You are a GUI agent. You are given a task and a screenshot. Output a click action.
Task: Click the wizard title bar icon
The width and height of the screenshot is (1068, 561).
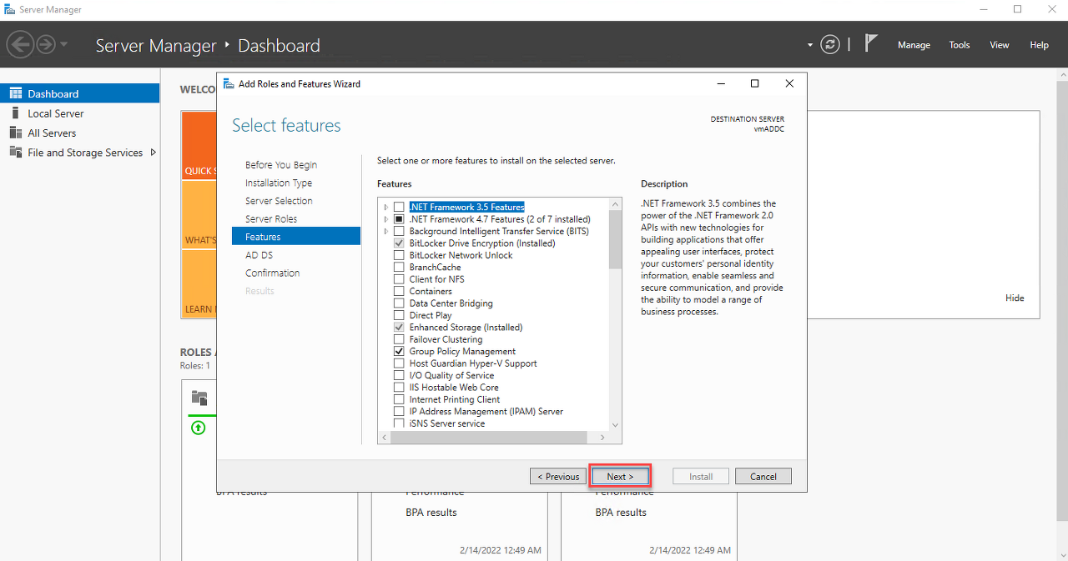tap(229, 83)
